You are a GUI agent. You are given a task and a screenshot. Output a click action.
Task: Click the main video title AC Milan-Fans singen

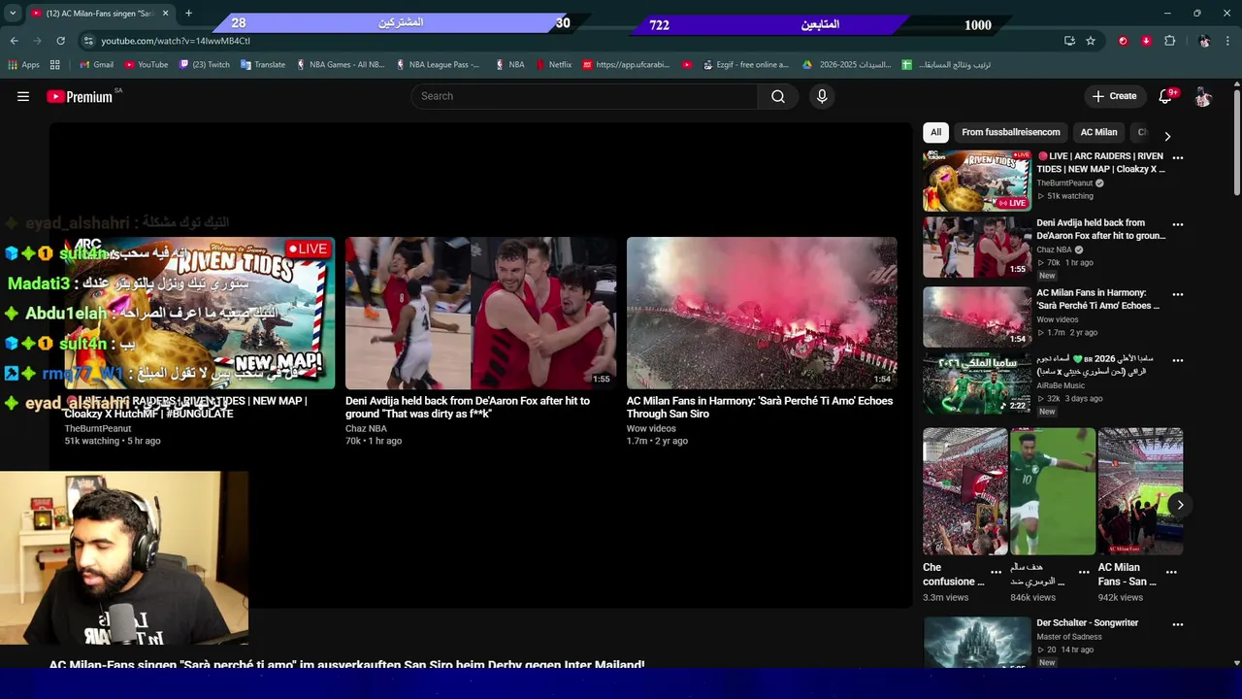click(346, 665)
